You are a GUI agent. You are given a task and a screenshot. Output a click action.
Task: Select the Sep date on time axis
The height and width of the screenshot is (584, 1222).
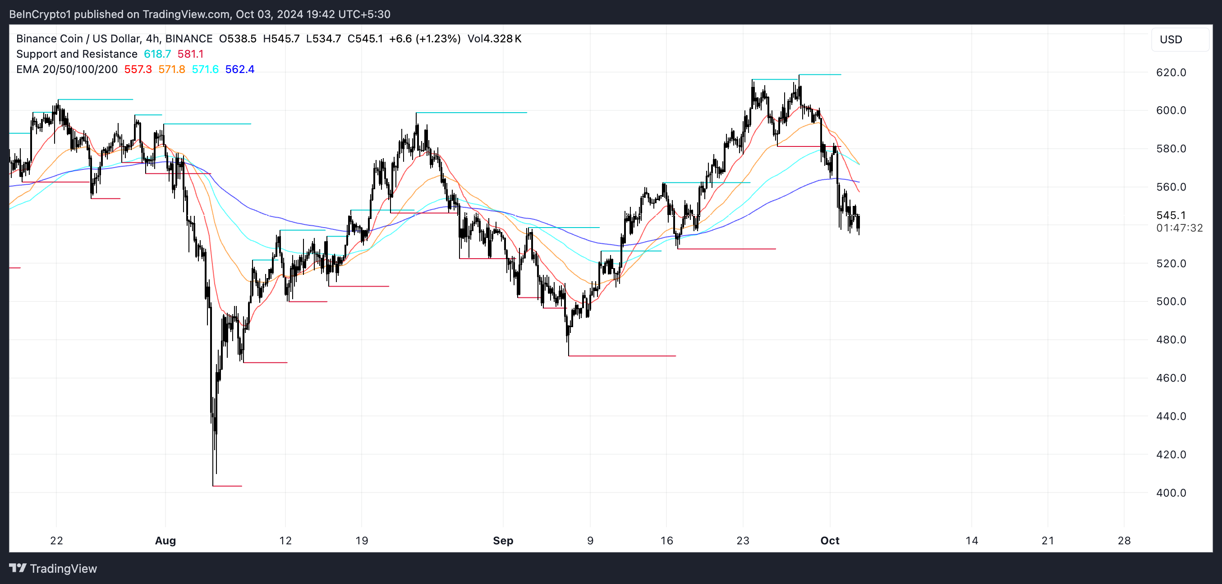pyautogui.click(x=503, y=540)
